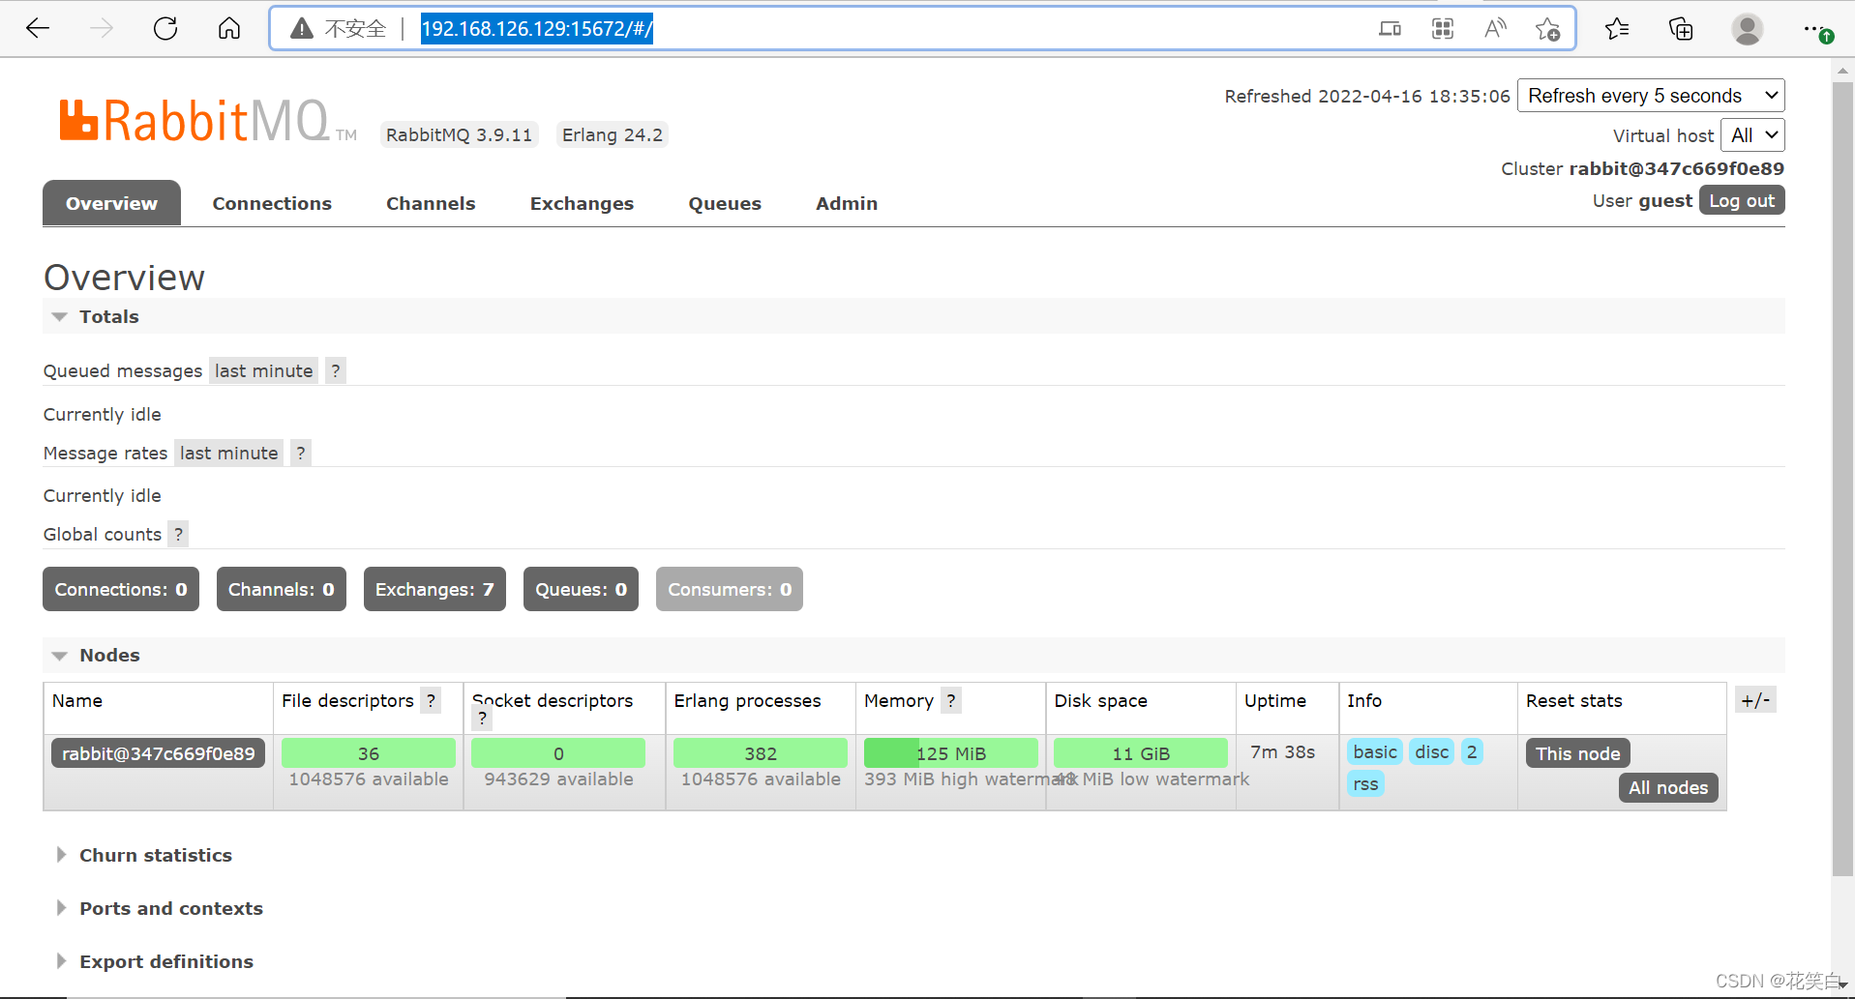Click the Socket descriptors 0 usage bar
This screenshot has width=1855, height=999.
558,753
